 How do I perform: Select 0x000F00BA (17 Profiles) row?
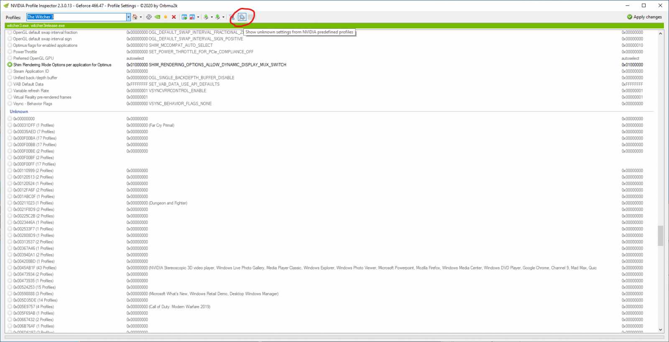click(x=330, y=138)
